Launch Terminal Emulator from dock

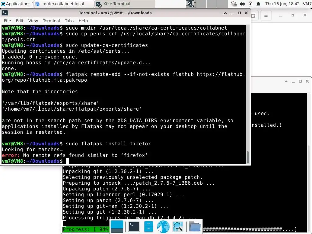point(134,227)
